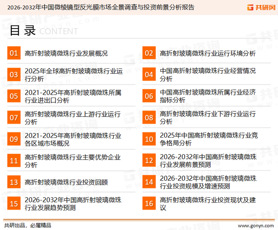Click the orange 15 number box
This screenshot has width=278, height=230.
[x=14, y=203]
